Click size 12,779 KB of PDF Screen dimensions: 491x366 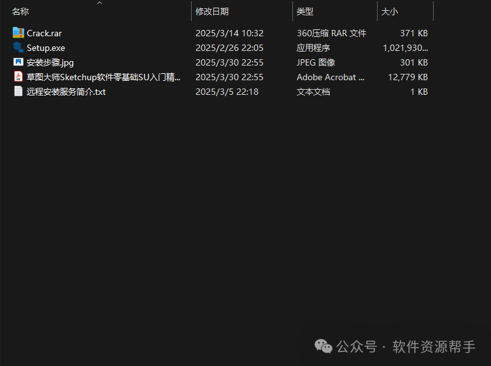tap(408, 77)
